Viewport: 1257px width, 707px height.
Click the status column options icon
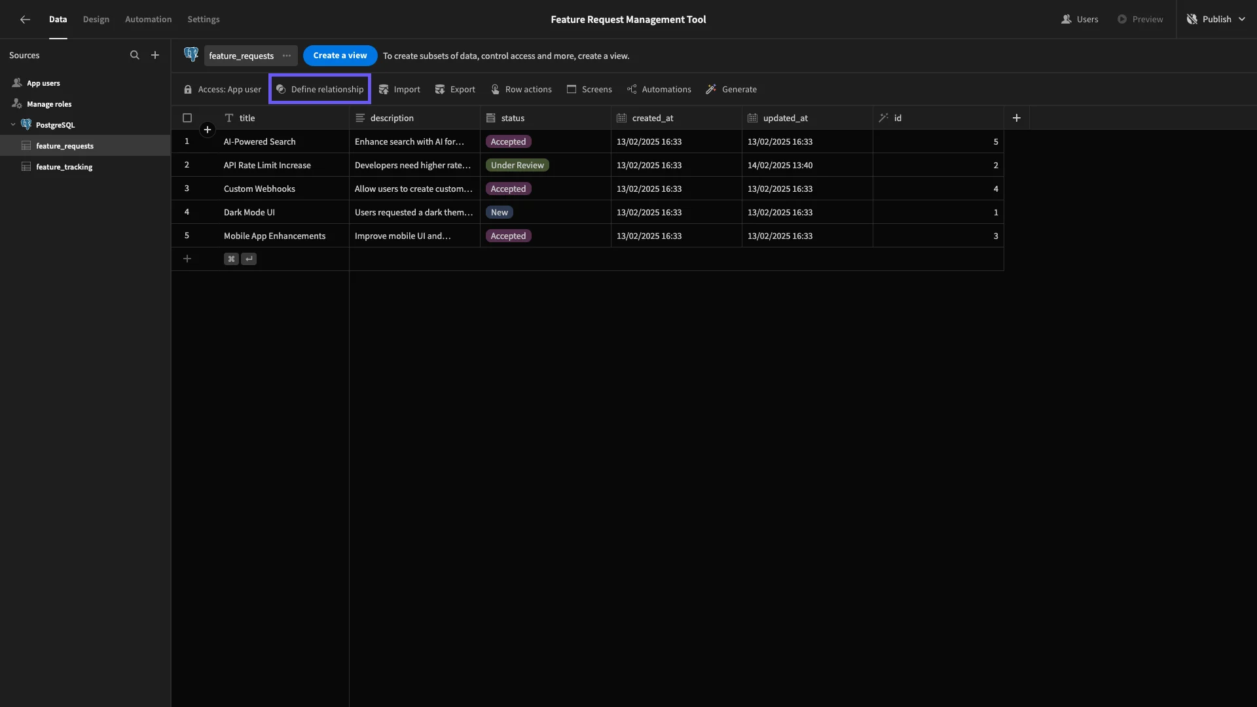491,118
